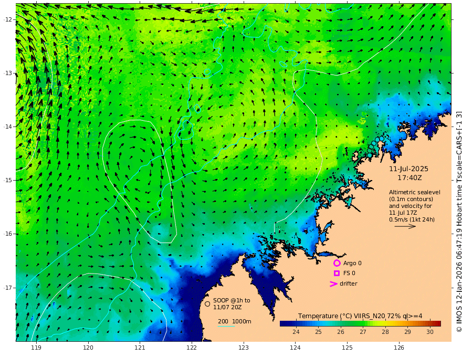Click the 'drifter' legend label
The image size is (462, 357).
(349, 283)
